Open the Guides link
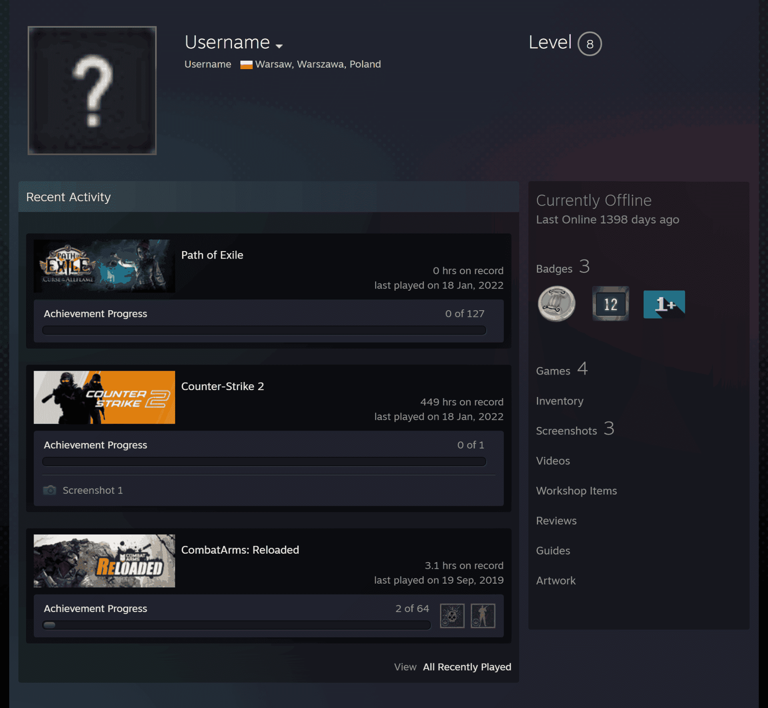Screen dimensions: 768x708 [553, 551]
